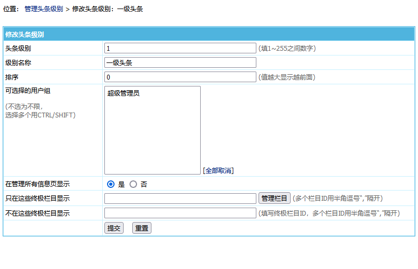Reset the form using 重置 button

click(141, 228)
